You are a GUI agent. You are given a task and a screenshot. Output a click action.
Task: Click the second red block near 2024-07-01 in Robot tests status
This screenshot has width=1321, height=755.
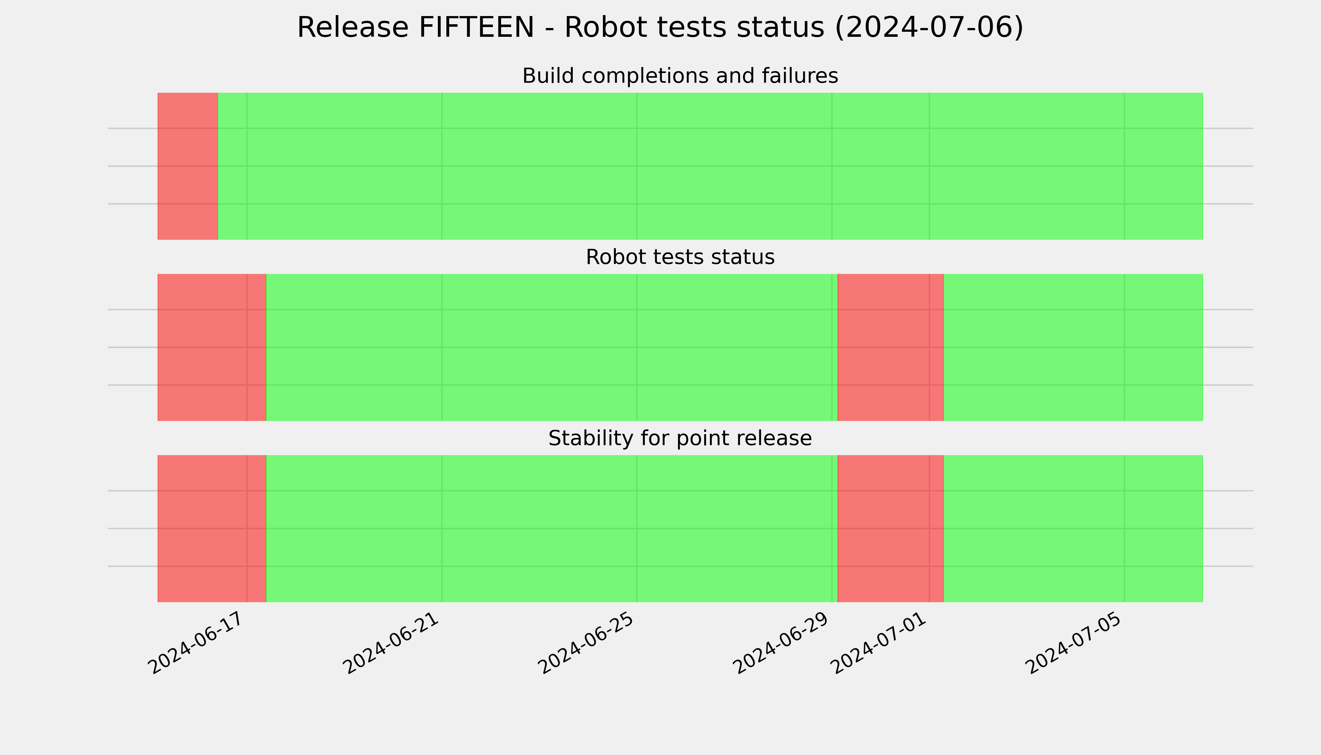(891, 347)
